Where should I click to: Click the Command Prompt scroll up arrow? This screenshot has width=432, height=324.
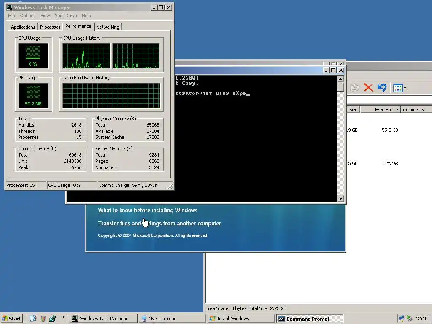(x=341, y=79)
